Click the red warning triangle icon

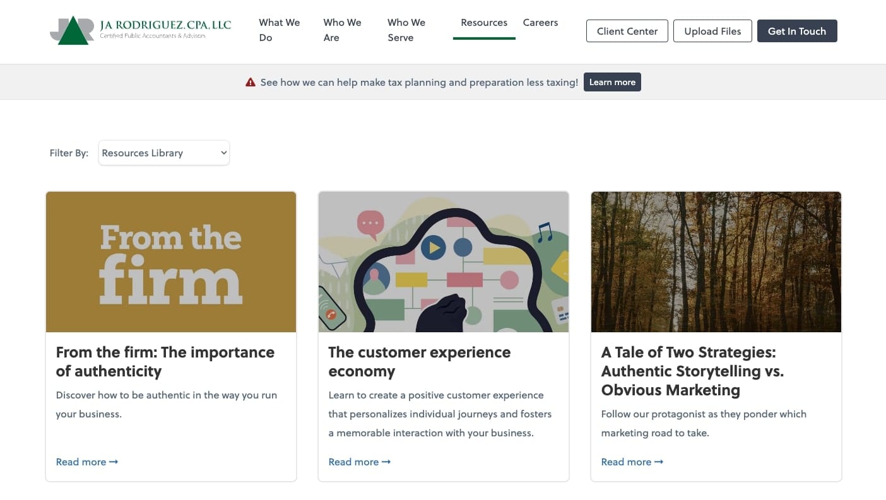point(251,83)
